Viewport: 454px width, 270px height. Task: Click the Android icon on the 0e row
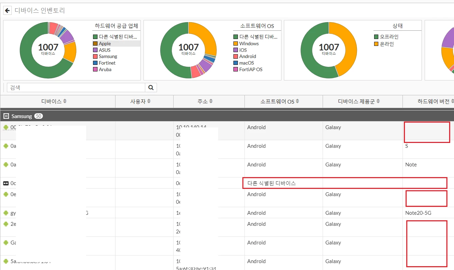click(6, 194)
